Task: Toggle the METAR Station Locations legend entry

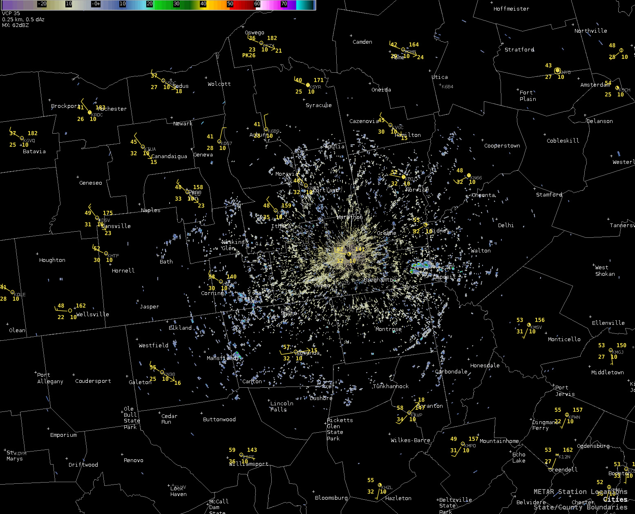Action: point(580,492)
